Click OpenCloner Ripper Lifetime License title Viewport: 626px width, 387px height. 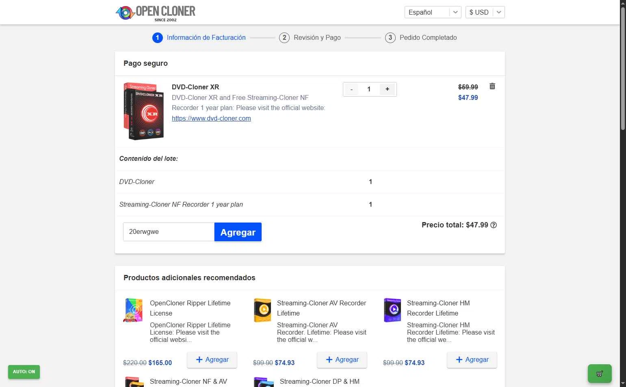(x=190, y=308)
